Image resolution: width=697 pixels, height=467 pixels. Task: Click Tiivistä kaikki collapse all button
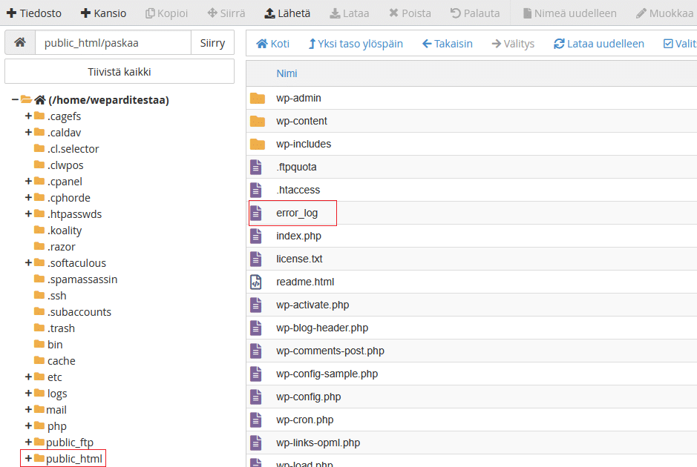point(120,72)
